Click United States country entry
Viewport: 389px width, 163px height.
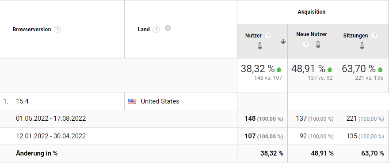[160, 101]
